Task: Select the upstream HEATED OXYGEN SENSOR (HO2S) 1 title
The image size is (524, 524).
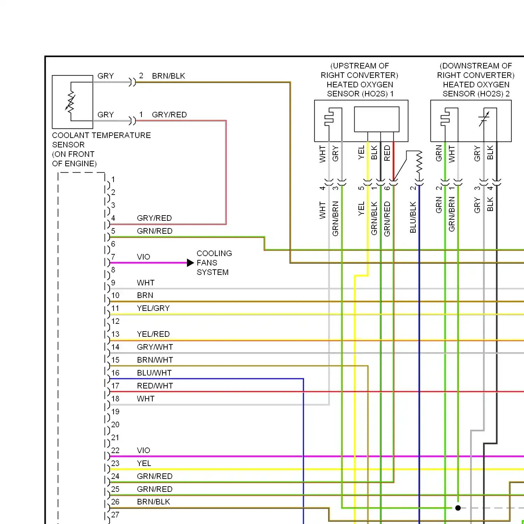Action: tap(360, 80)
